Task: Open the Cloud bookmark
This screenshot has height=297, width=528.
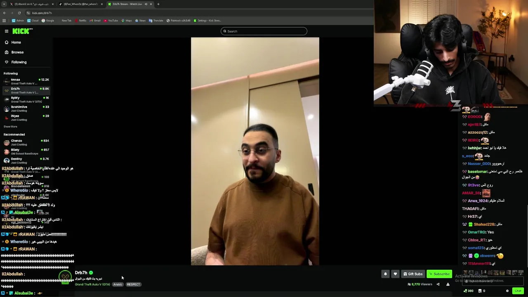Action: point(33,21)
